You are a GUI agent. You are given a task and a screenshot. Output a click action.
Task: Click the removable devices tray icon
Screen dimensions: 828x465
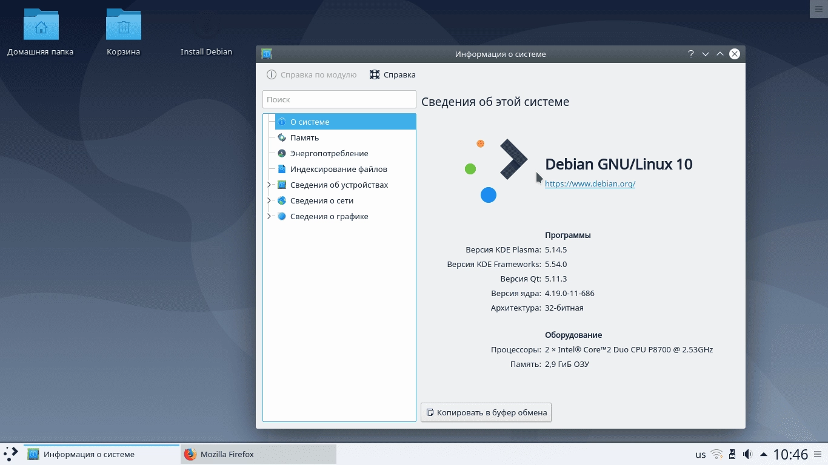(732, 454)
